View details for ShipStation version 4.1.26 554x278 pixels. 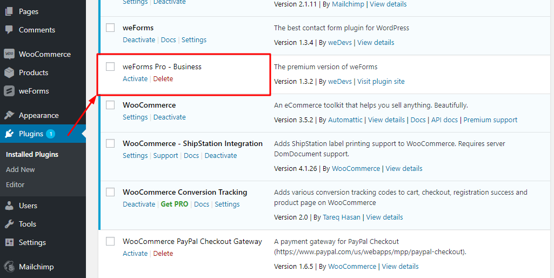click(x=404, y=169)
